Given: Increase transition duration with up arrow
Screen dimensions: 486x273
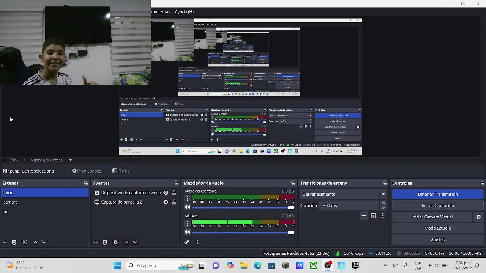Looking at the screenshot, I should (383, 203).
